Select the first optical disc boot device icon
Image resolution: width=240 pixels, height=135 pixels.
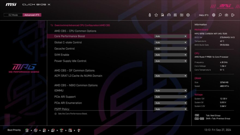click(x=36, y=130)
